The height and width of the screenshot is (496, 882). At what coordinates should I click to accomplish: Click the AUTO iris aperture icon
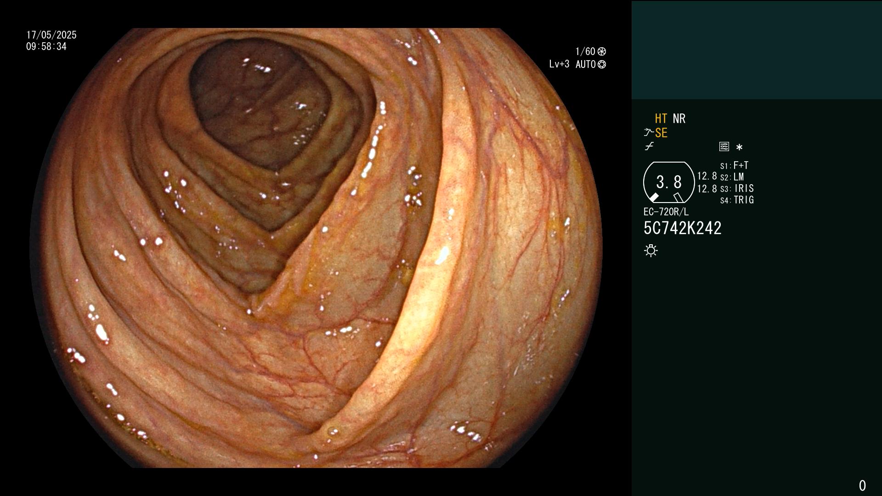click(x=602, y=64)
